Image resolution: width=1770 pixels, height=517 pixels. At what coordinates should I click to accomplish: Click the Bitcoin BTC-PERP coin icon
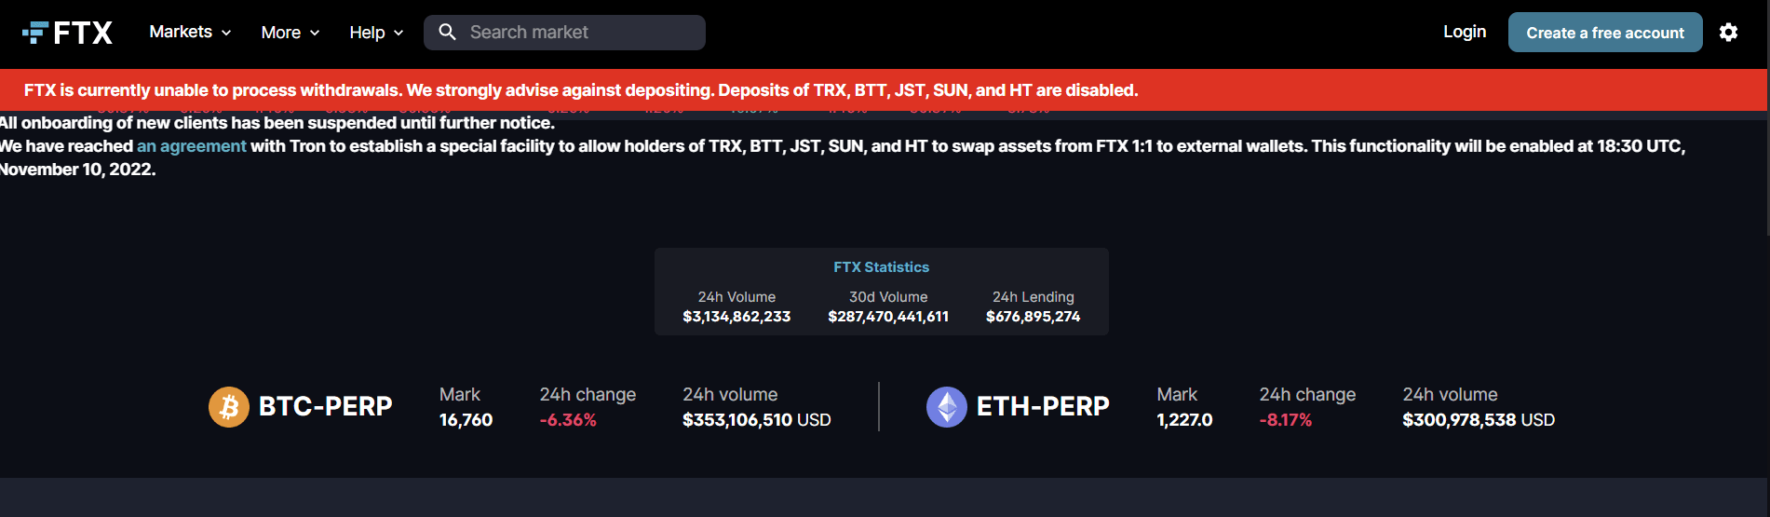tap(228, 407)
